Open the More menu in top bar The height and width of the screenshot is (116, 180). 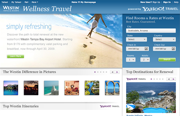pos(35,2)
